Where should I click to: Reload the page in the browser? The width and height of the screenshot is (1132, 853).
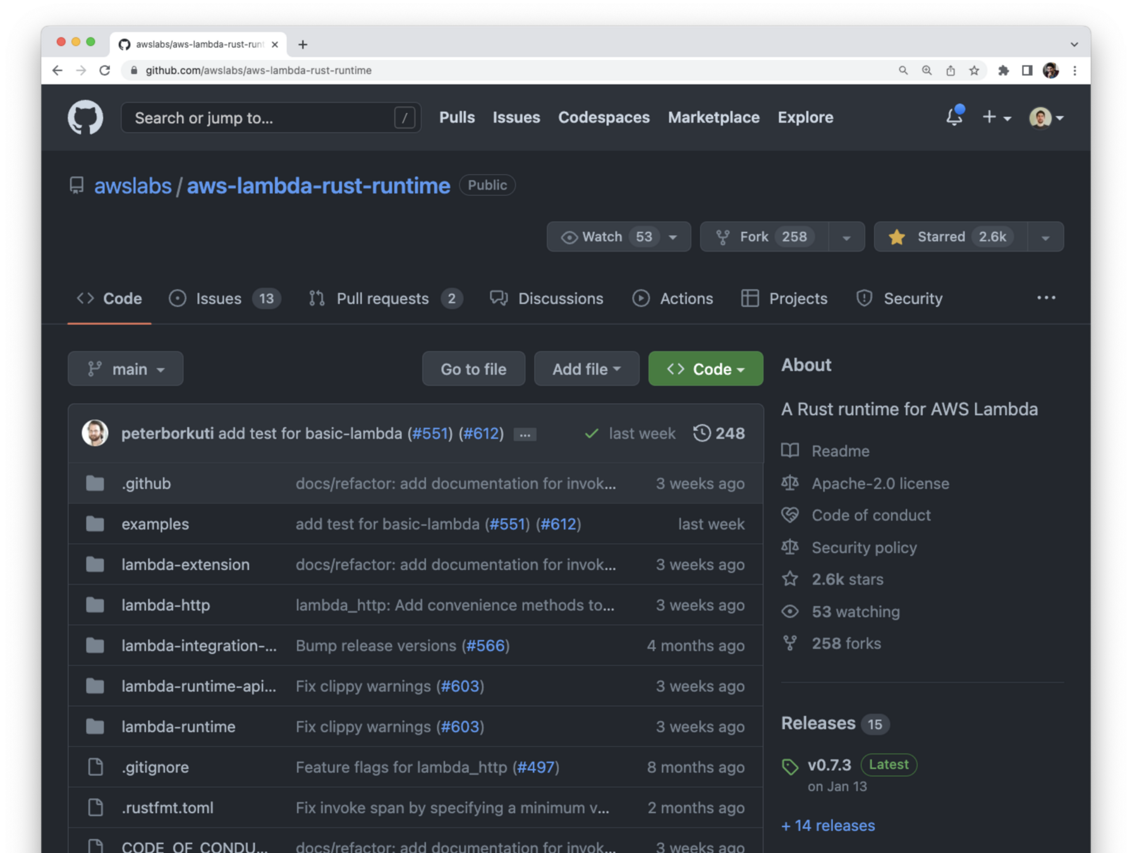(105, 70)
